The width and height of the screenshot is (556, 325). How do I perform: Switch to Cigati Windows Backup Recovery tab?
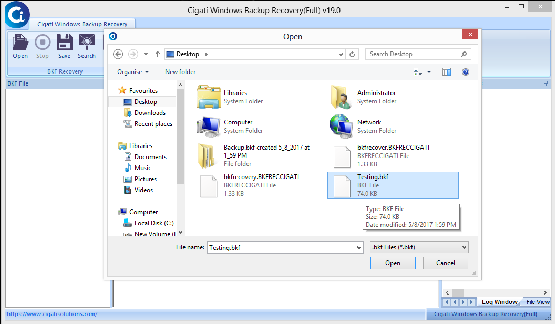83,24
